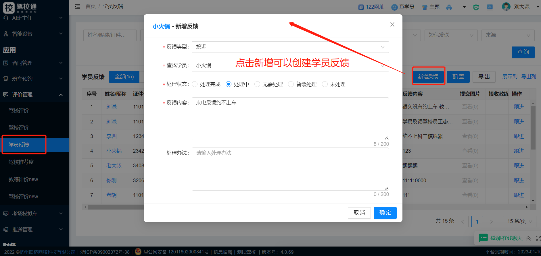
Task: Click the 评价管理 chat icon
Action: pyautogui.click(x=6, y=94)
